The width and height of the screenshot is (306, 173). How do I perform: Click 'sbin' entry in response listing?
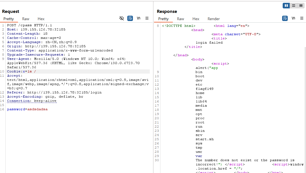[x=200, y=131]
